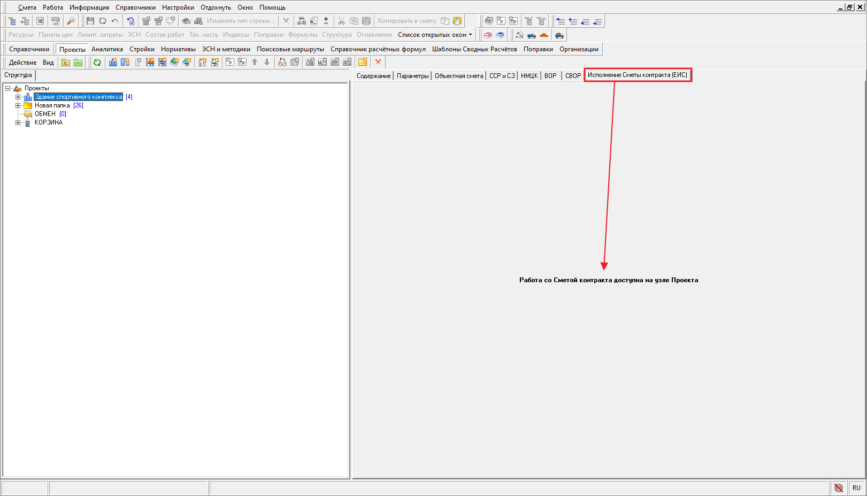Screen dimensions: 867x496
Task: Switch to the 'Объектная смета' tab
Action: tap(459, 76)
